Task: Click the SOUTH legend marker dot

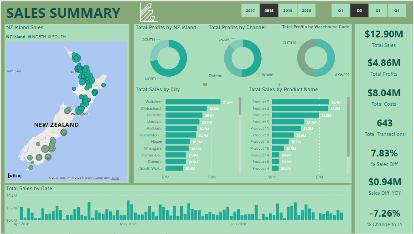Action: point(50,37)
